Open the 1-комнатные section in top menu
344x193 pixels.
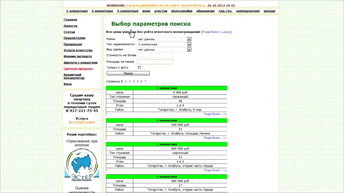point(77,11)
